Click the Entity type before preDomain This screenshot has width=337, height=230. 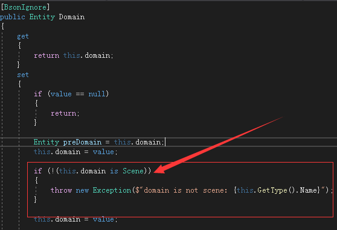[x=47, y=142]
